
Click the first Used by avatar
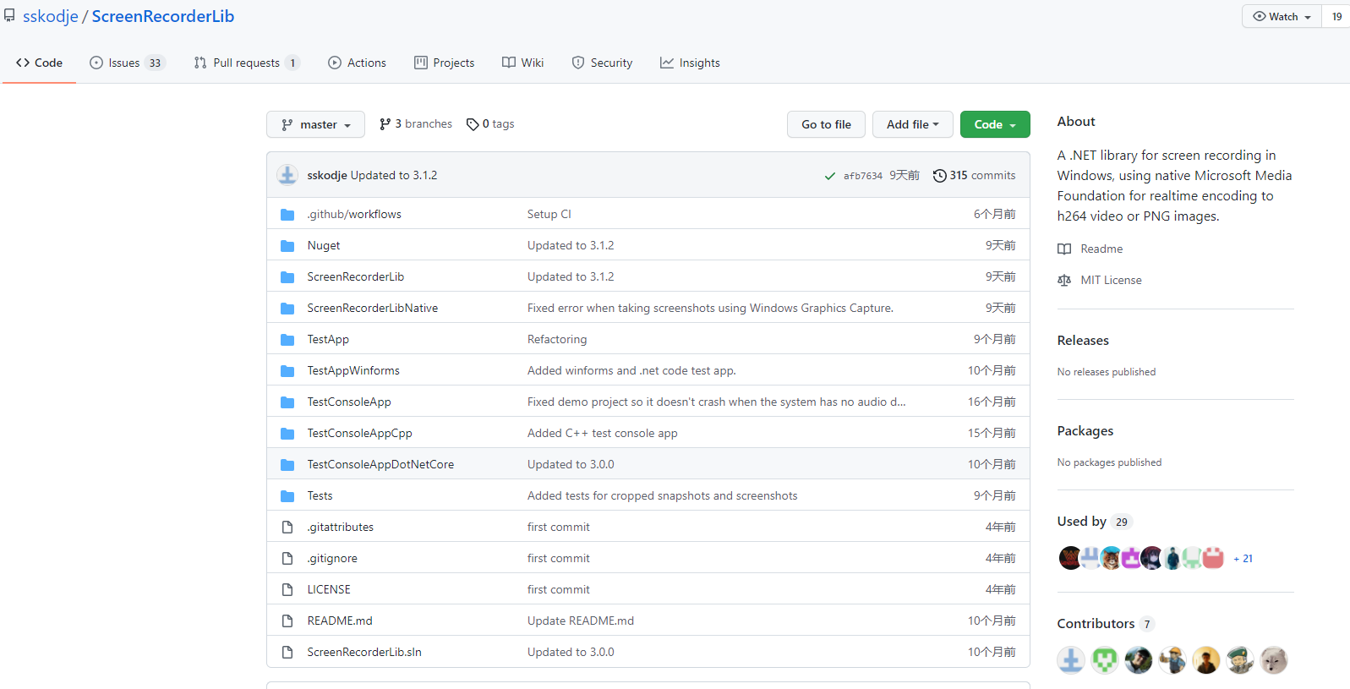point(1069,558)
